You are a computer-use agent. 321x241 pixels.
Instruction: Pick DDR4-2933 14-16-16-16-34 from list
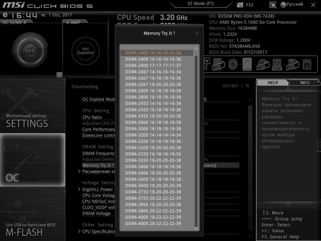tap(157, 104)
